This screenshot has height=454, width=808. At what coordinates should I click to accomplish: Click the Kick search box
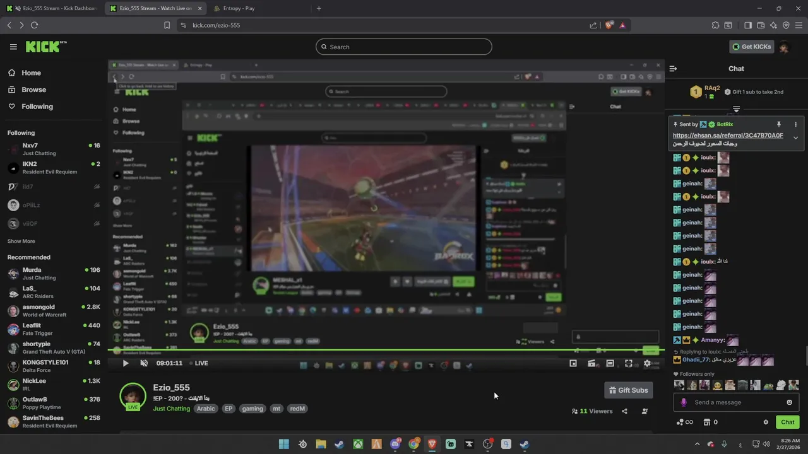pyautogui.click(x=404, y=47)
